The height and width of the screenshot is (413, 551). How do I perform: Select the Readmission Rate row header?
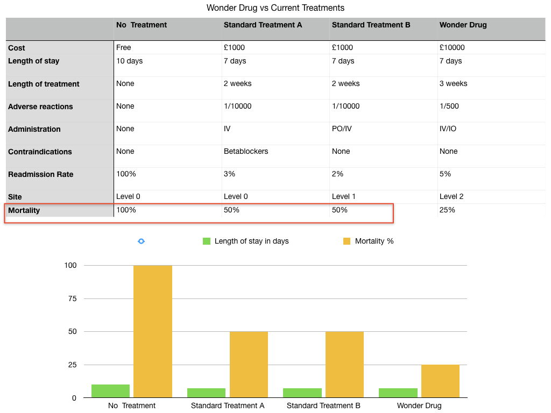click(60, 179)
